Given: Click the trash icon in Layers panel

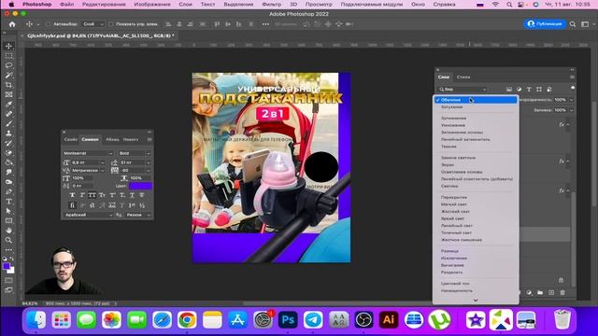Looking at the screenshot, I should [x=562, y=292].
